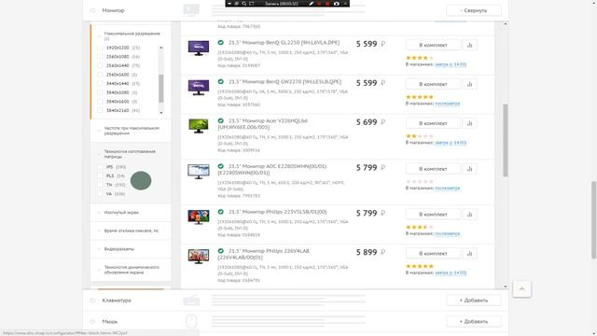Click page vertical scrollbar thumb
This screenshot has width=597, height=336.
coord(593,220)
